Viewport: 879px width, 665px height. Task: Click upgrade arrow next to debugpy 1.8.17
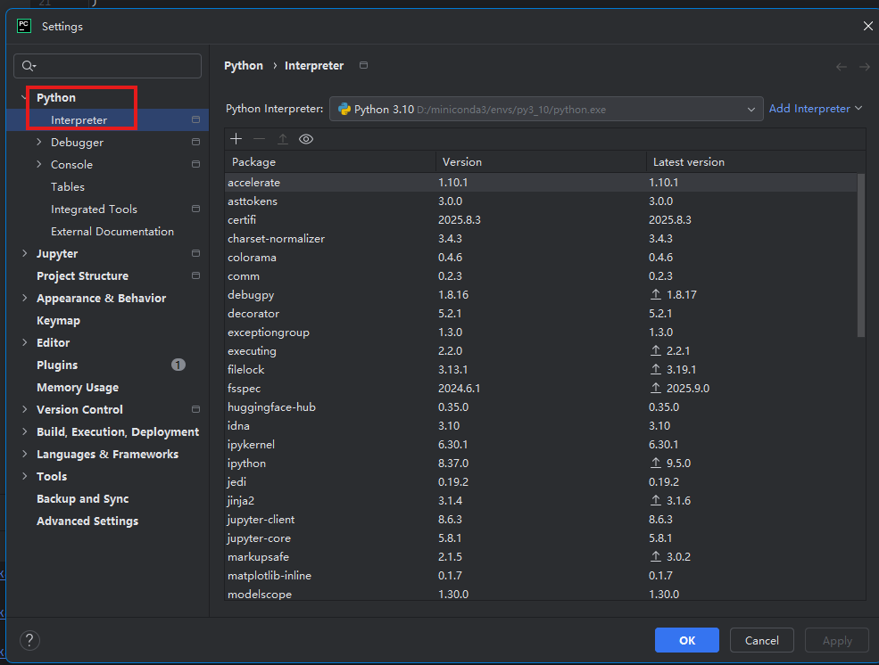655,294
